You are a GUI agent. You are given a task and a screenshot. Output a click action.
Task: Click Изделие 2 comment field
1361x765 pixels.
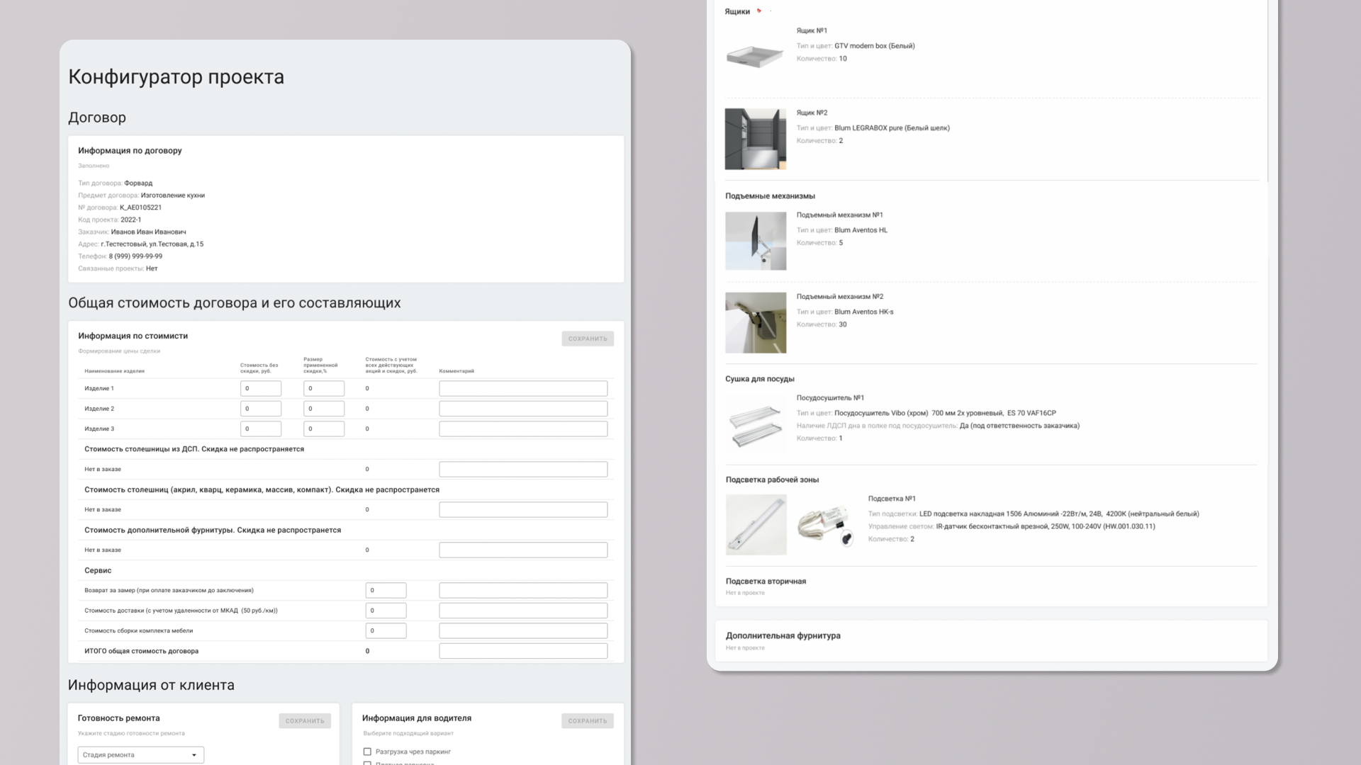(523, 409)
